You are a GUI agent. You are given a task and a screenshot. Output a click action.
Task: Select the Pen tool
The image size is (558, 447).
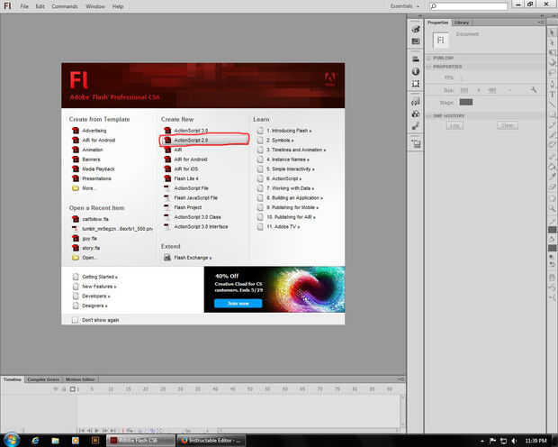(x=552, y=85)
